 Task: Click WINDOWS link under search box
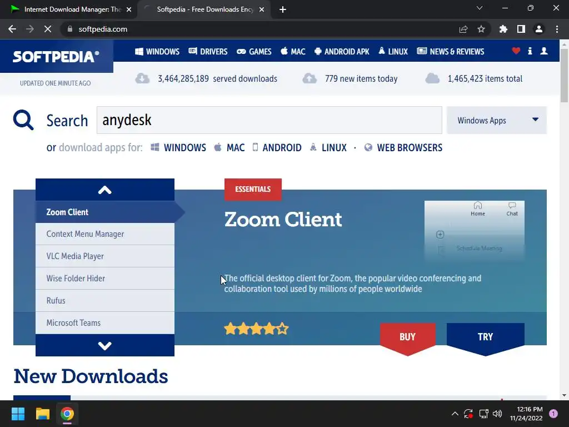[x=178, y=148]
